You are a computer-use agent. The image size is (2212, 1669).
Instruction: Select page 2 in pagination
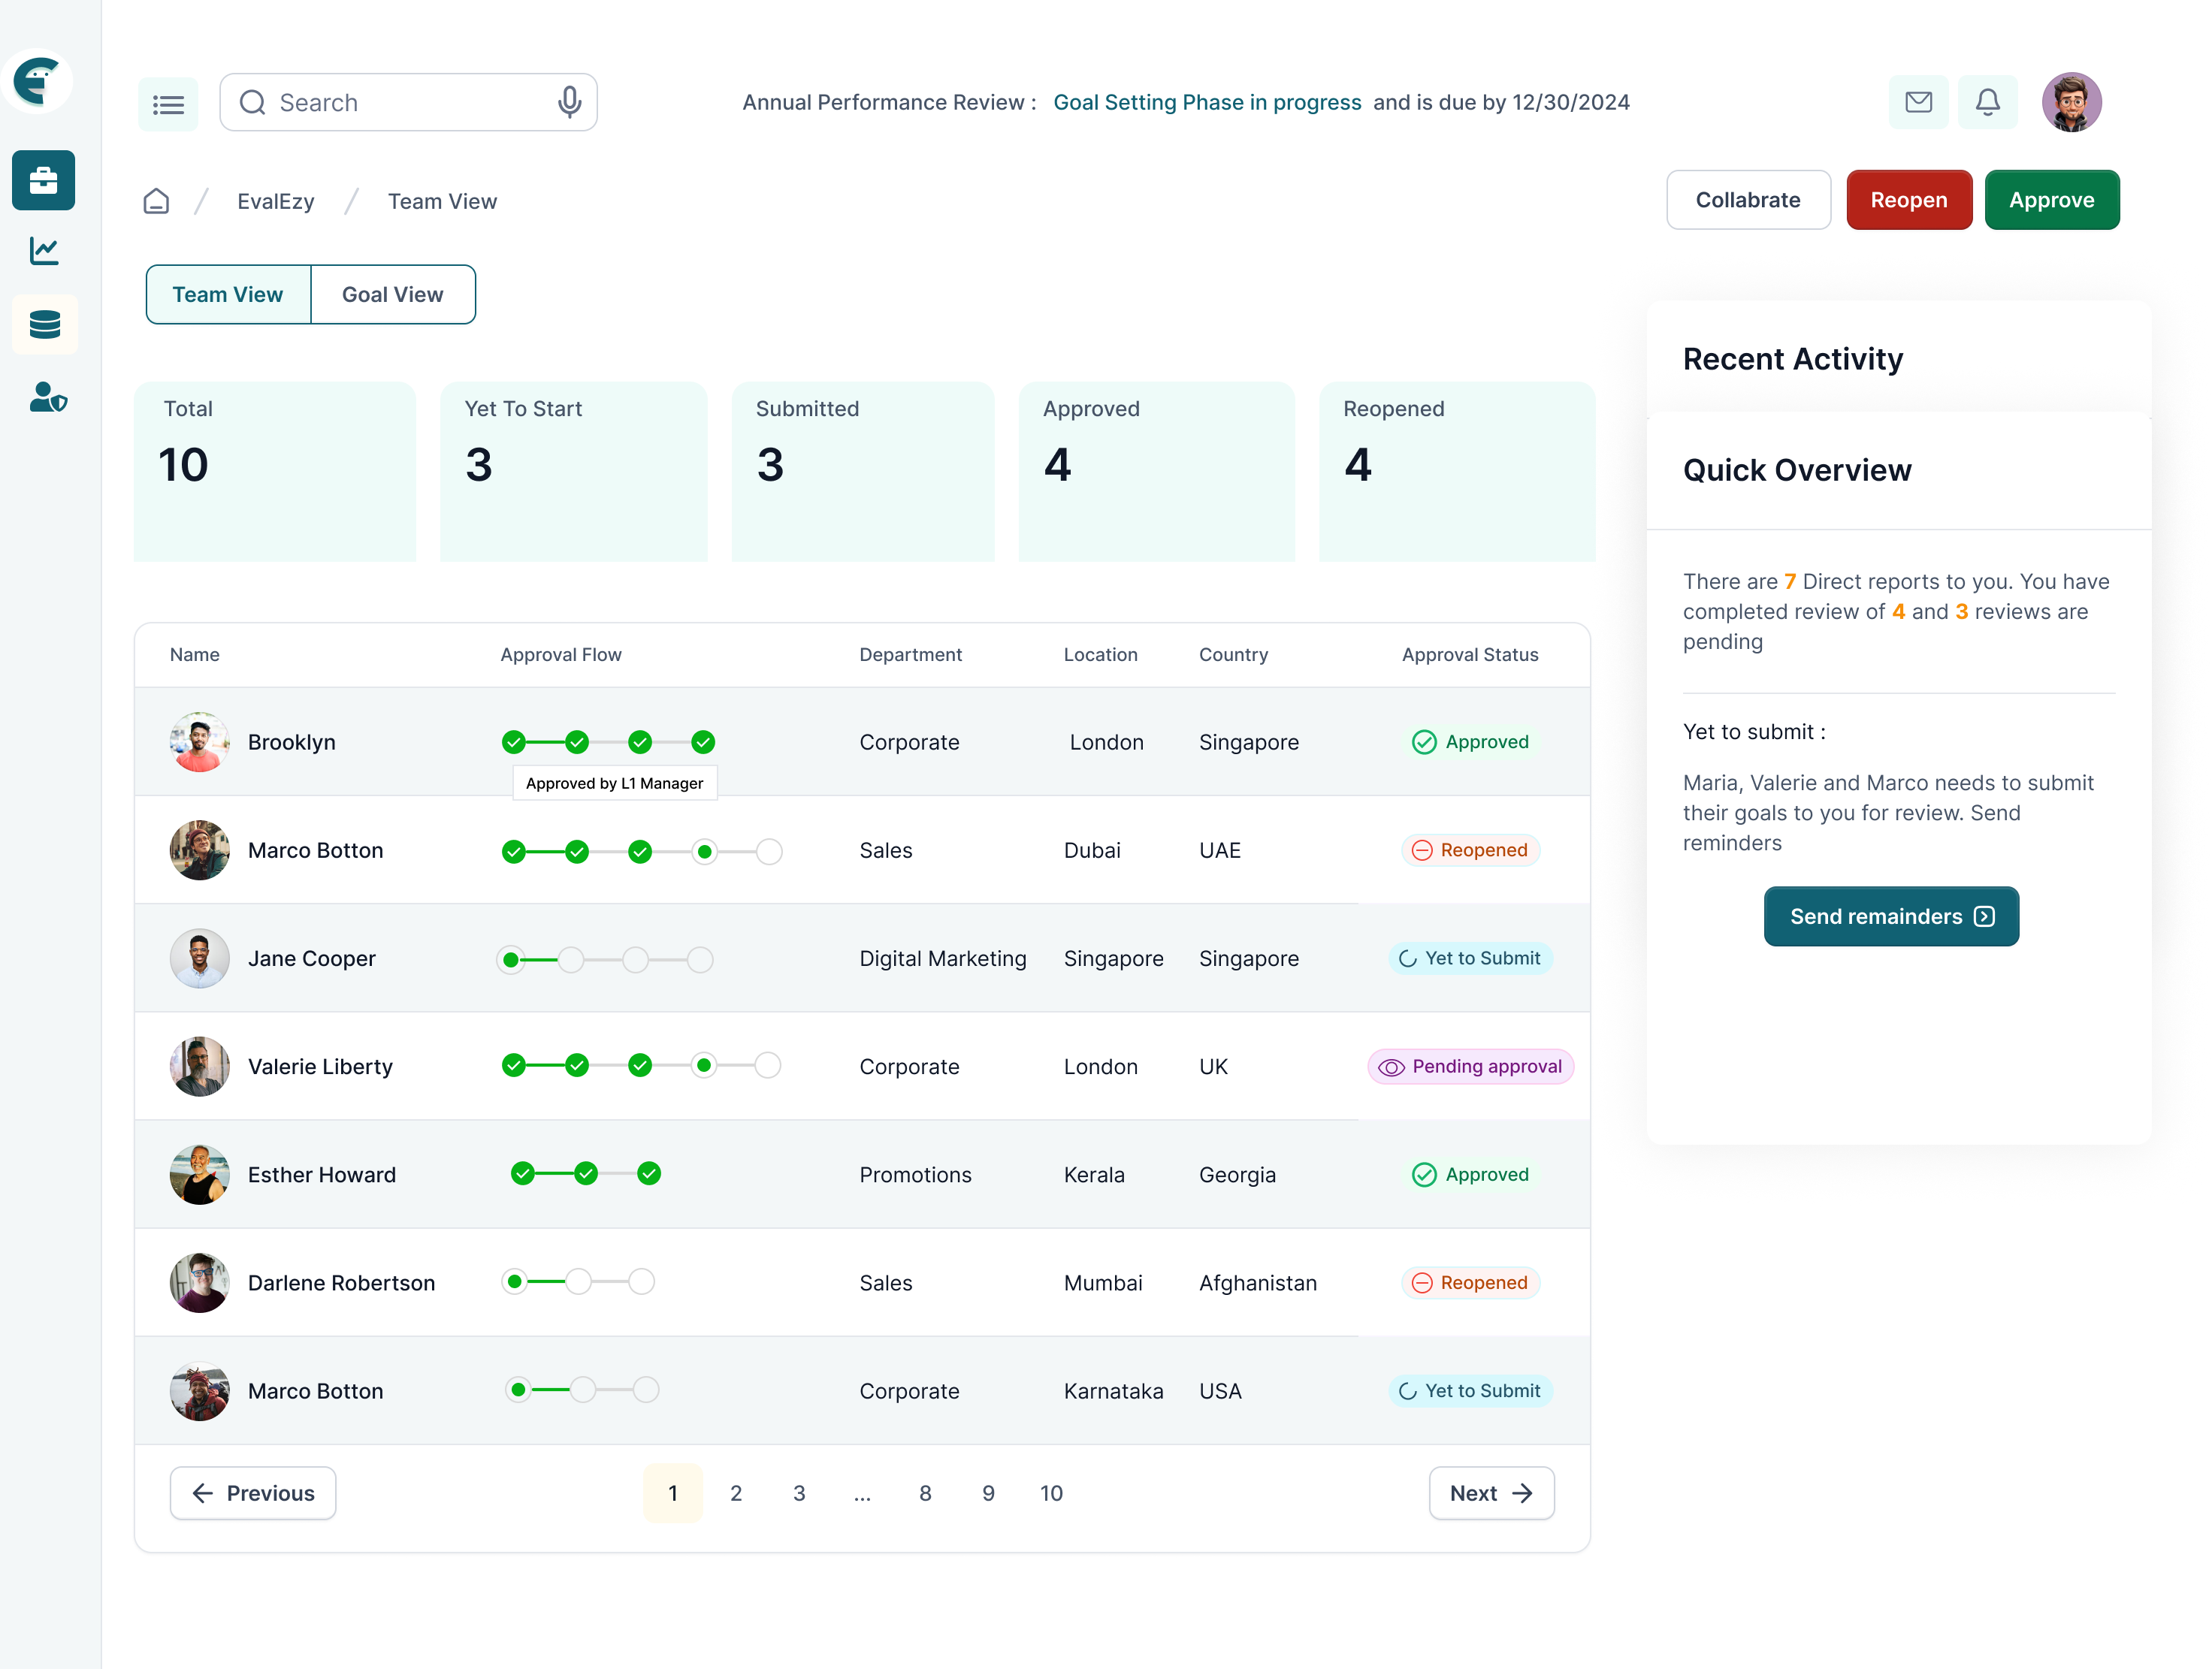[x=736, y=1493]
